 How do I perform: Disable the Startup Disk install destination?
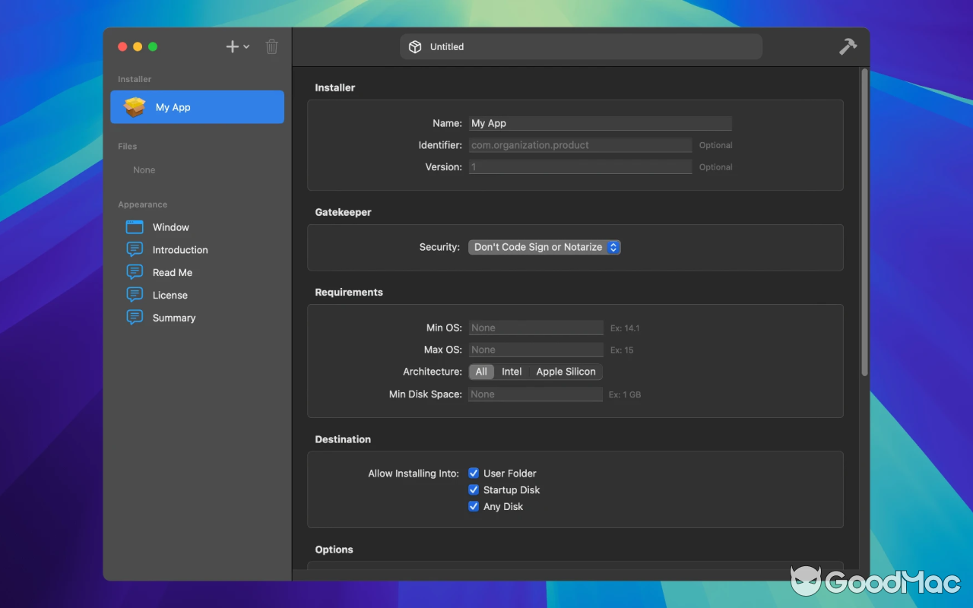[x=473, y=489]
